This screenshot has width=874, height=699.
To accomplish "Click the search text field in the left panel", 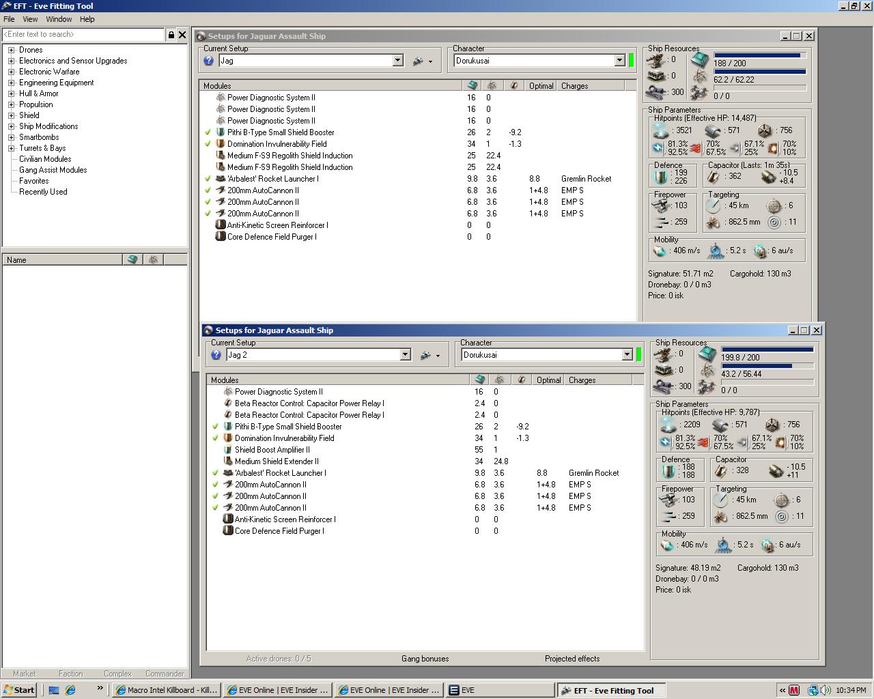I will tap(83, 34).
